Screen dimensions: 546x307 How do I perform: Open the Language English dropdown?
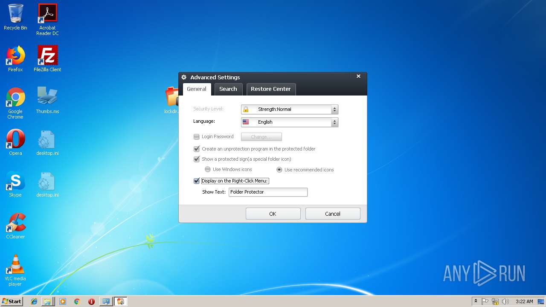pos(290,122)
